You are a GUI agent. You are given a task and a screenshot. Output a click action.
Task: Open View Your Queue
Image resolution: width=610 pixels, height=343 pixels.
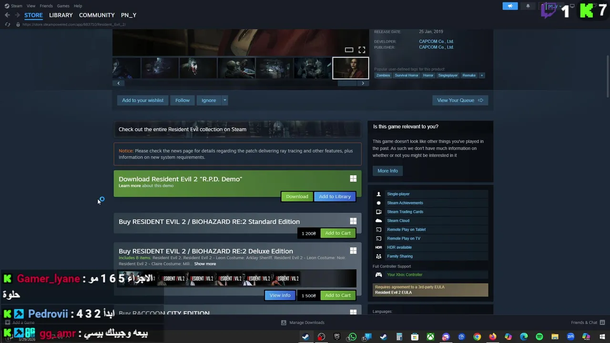pyautogui.click(x=460, y=100)
